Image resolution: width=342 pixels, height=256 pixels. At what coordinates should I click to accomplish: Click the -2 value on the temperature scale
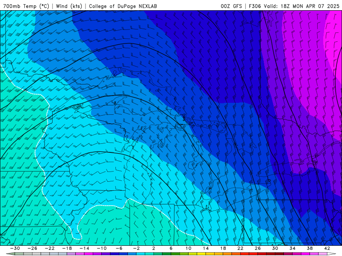coord(136,248)
